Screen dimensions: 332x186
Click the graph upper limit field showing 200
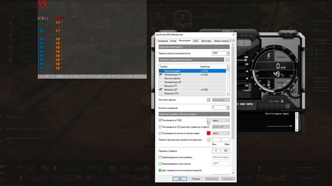pyautogui.click(x=226, y=151)
